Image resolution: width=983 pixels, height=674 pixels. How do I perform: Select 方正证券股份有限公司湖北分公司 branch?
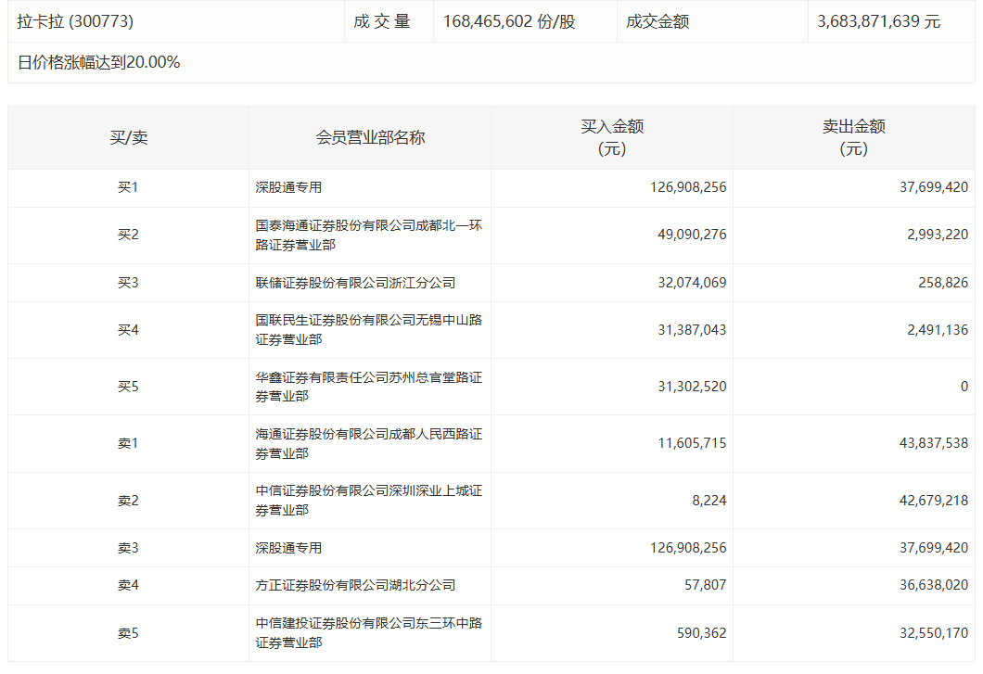click(355, 585)
